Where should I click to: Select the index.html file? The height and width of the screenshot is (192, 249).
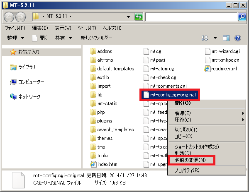[x=104, y=164]
